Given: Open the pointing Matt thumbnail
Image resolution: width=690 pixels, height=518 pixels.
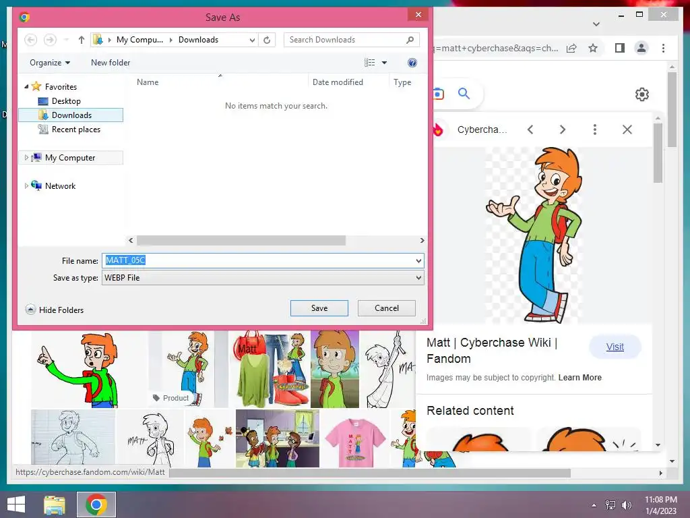Looking at the screenshot, I should [x=80, y=369].
